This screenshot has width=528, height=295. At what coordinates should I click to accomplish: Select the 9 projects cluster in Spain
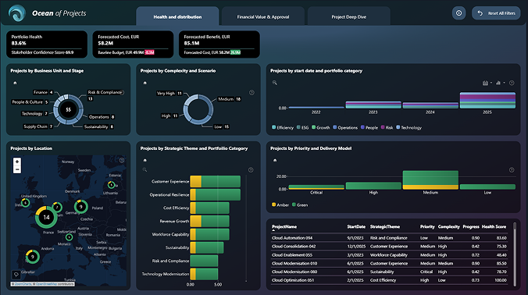point(32,257)
